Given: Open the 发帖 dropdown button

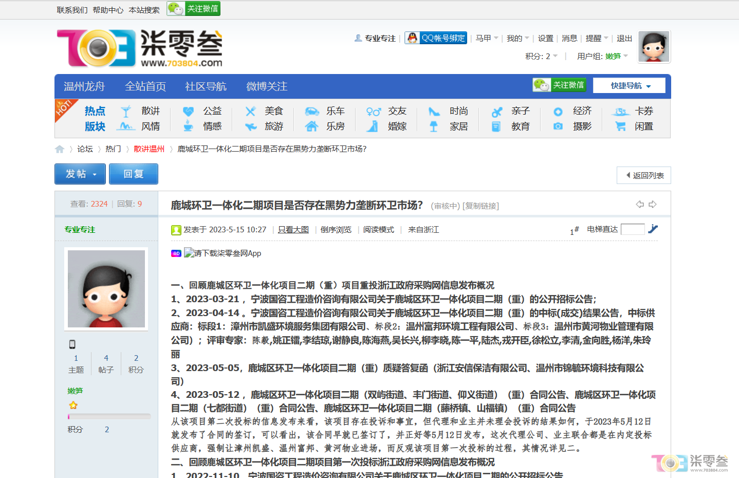Looking at the screenshot, I should click(80, 174).
